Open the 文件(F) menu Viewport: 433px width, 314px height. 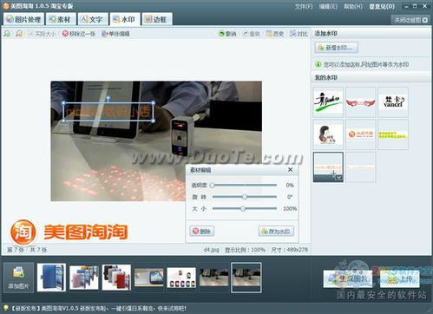(304, 6)
